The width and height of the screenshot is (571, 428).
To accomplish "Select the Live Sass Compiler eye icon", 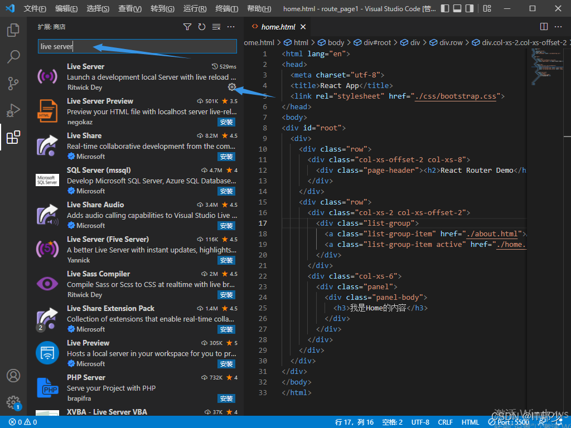I will 47,284.
